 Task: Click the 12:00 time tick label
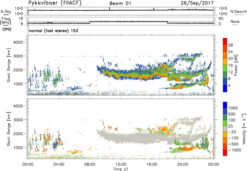point(121,165)
